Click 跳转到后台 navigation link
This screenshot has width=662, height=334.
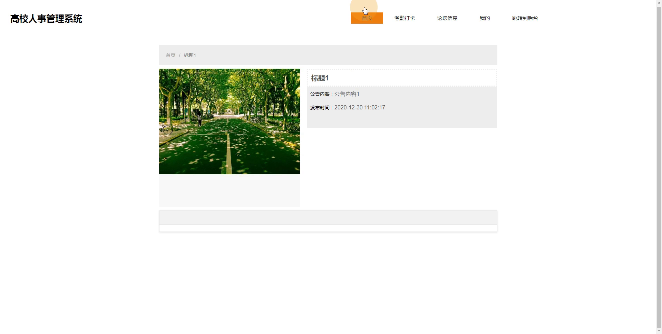tap(525, 18)
